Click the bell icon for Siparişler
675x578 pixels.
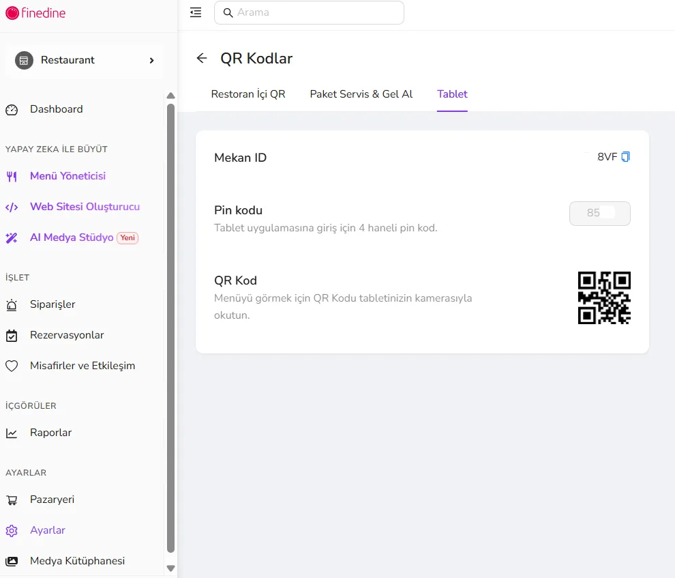click(12, 305)
